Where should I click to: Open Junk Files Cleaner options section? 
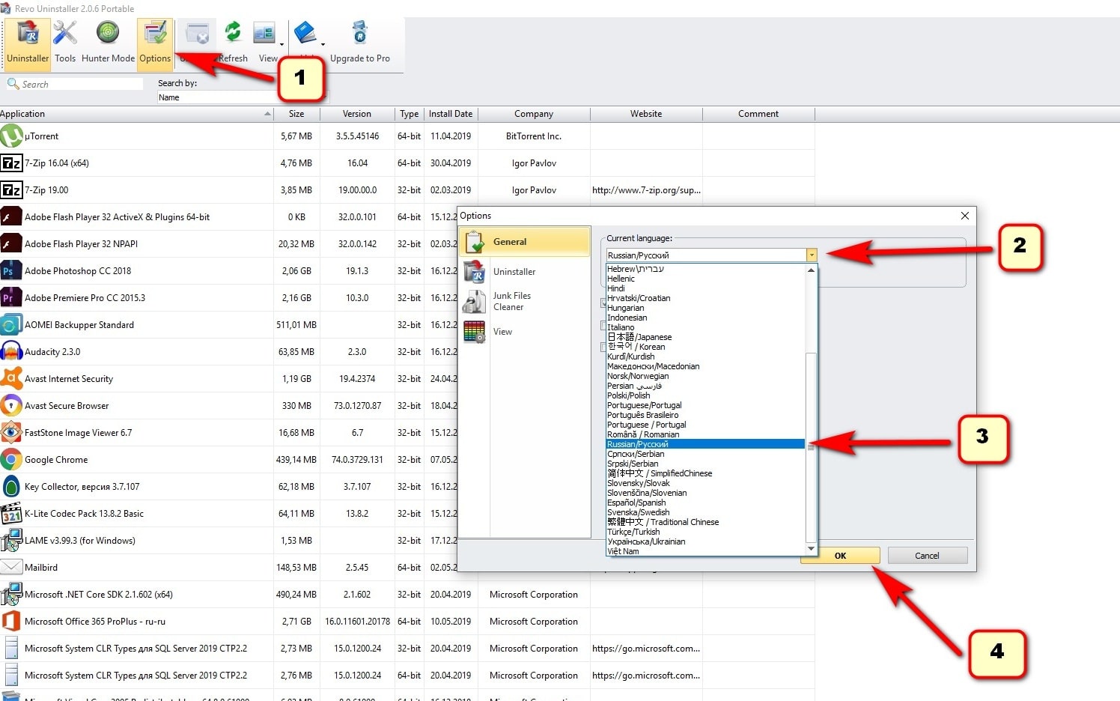click(526, 301)
